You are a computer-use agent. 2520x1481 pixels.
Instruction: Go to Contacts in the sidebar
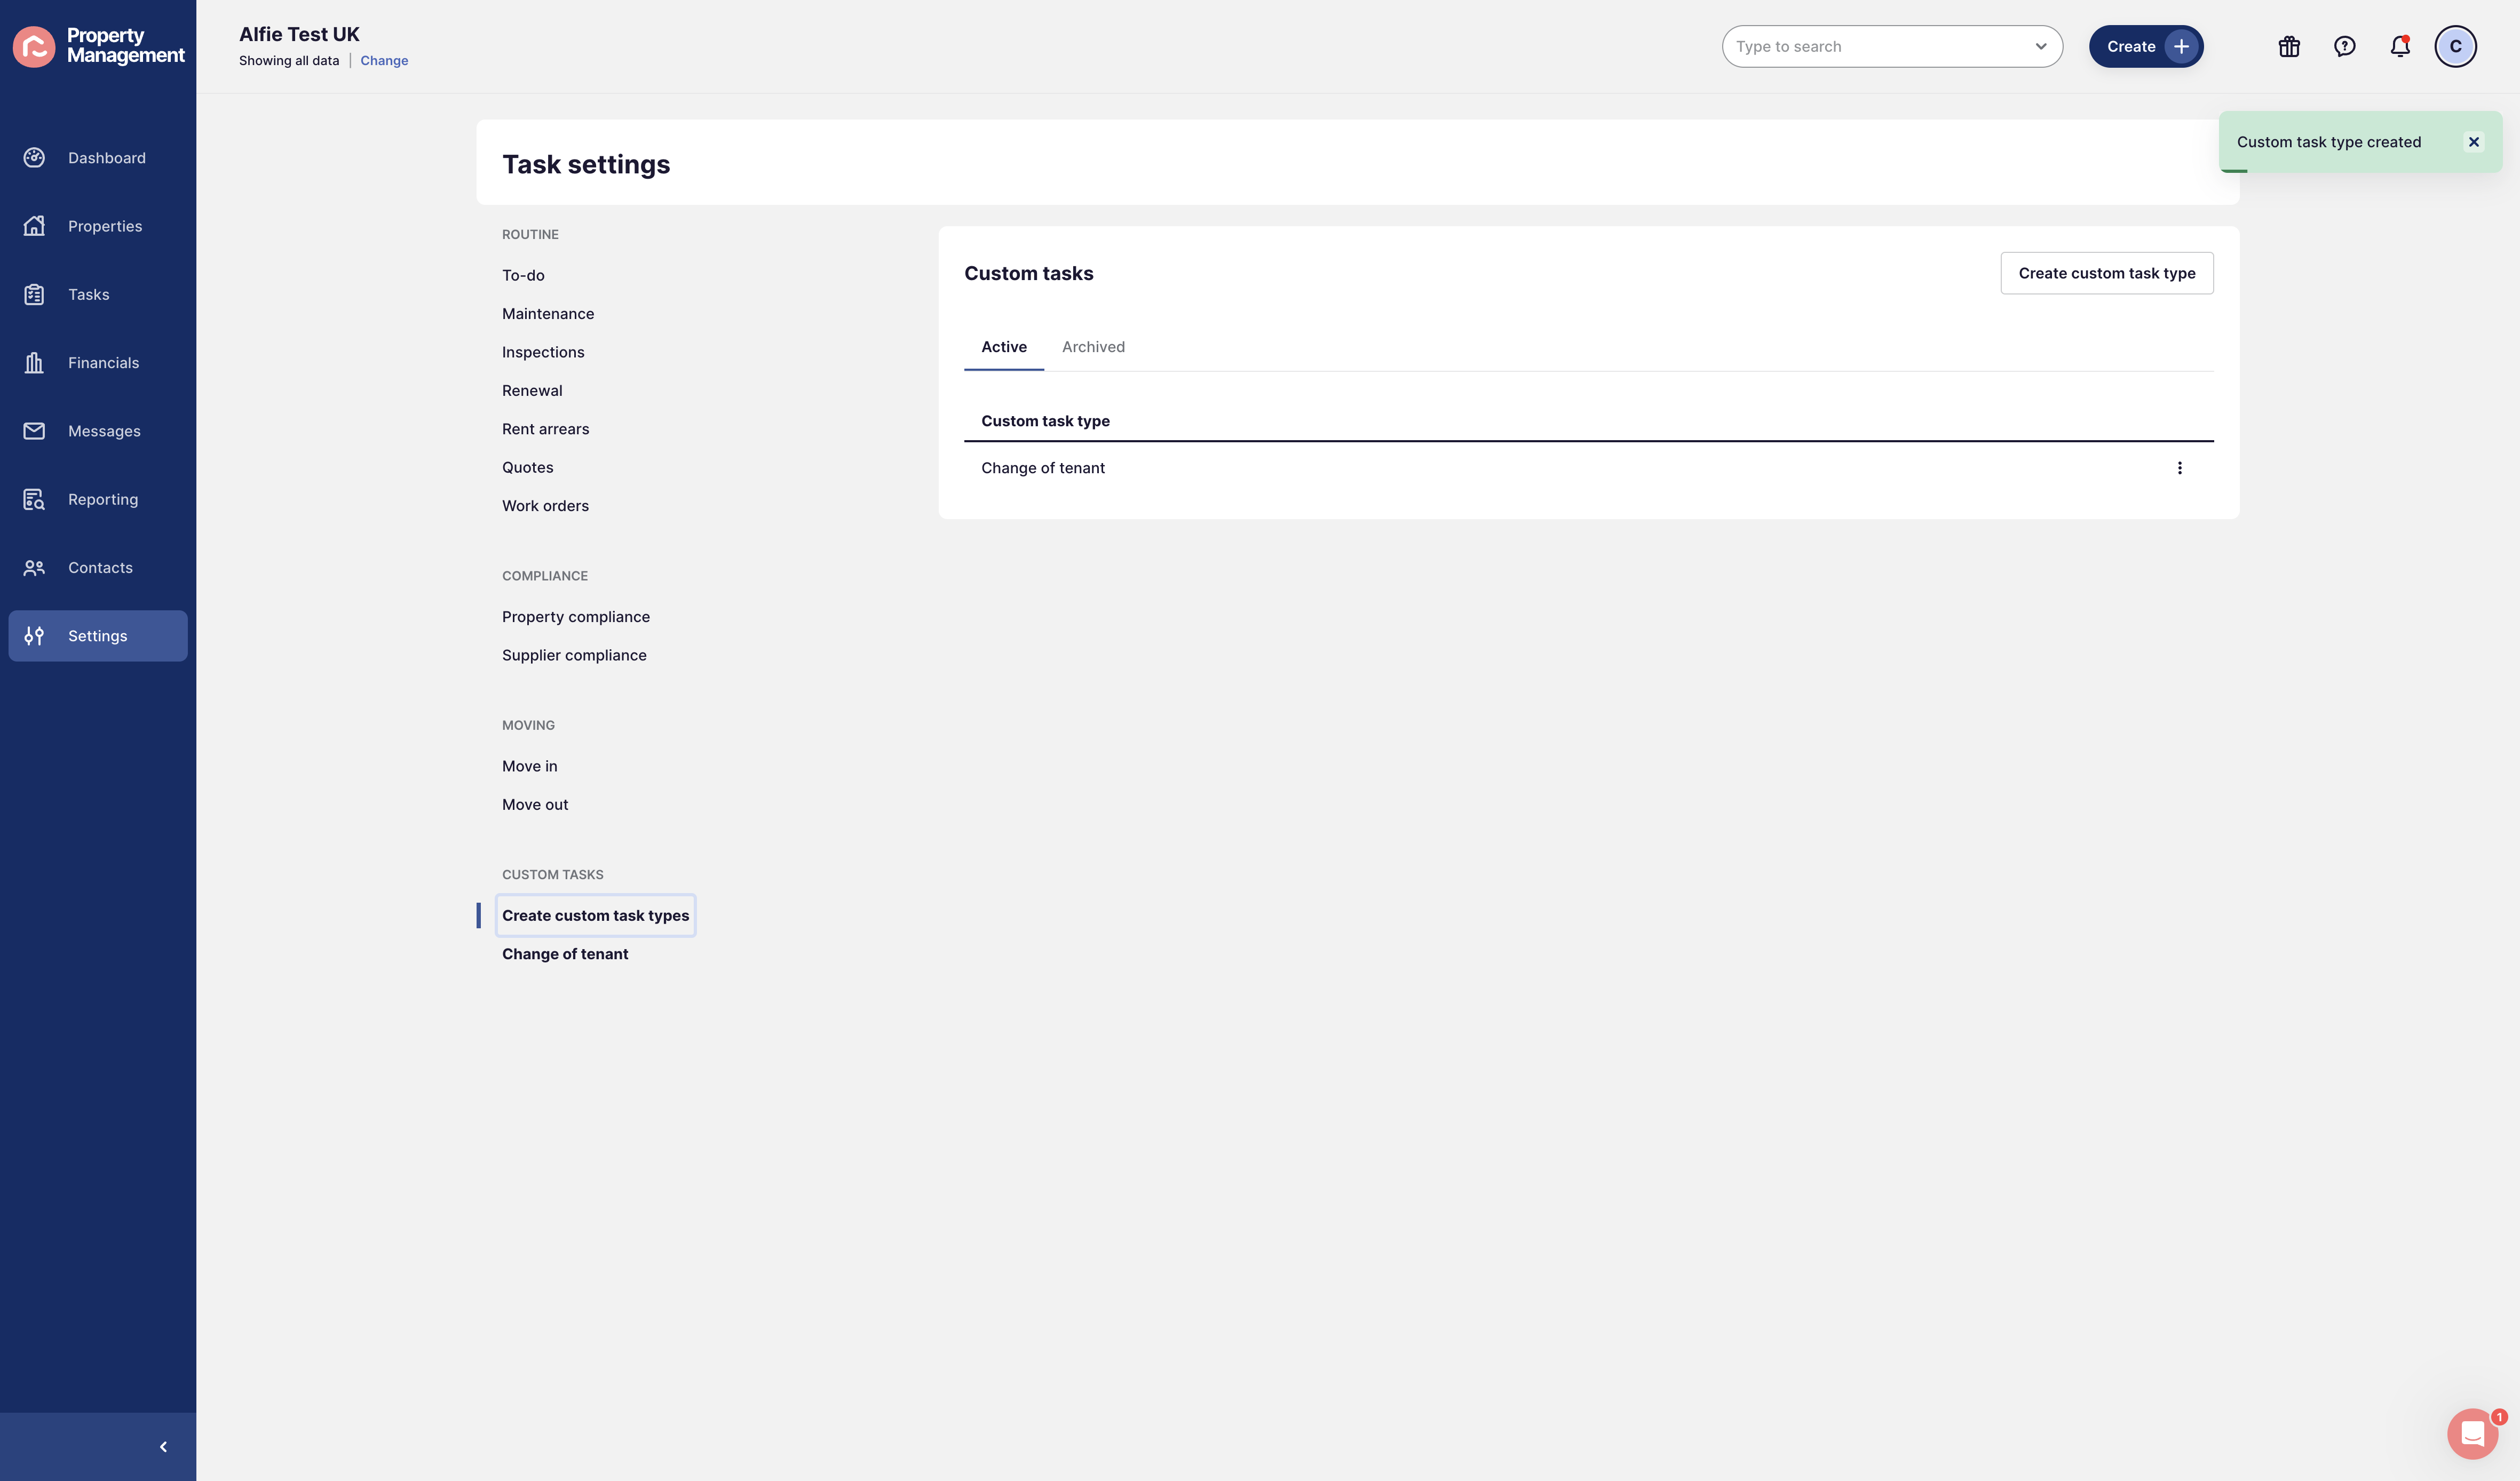100,568
